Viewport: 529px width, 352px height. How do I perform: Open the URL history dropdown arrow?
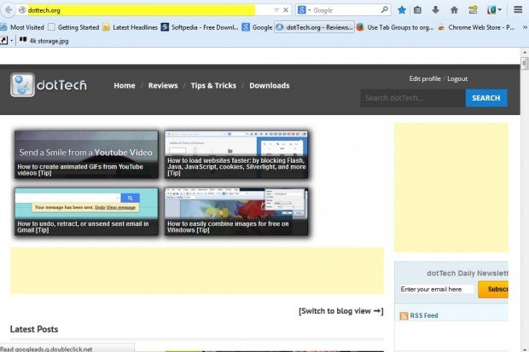pos(276,10)
